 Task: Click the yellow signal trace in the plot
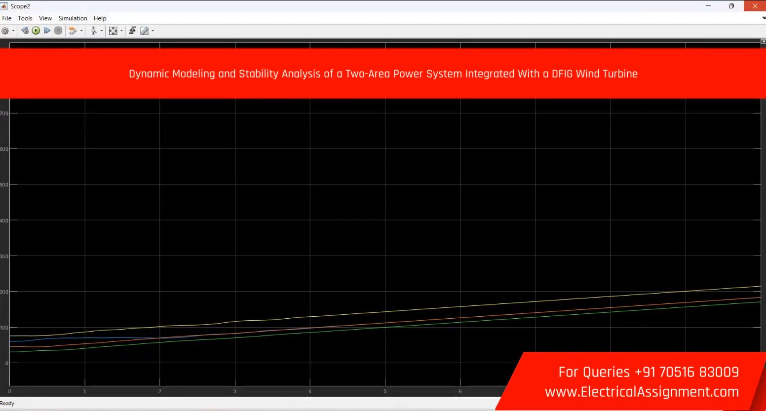click(385, 312)
